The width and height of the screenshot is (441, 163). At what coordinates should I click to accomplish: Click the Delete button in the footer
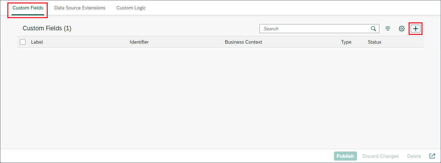[414, 156]
